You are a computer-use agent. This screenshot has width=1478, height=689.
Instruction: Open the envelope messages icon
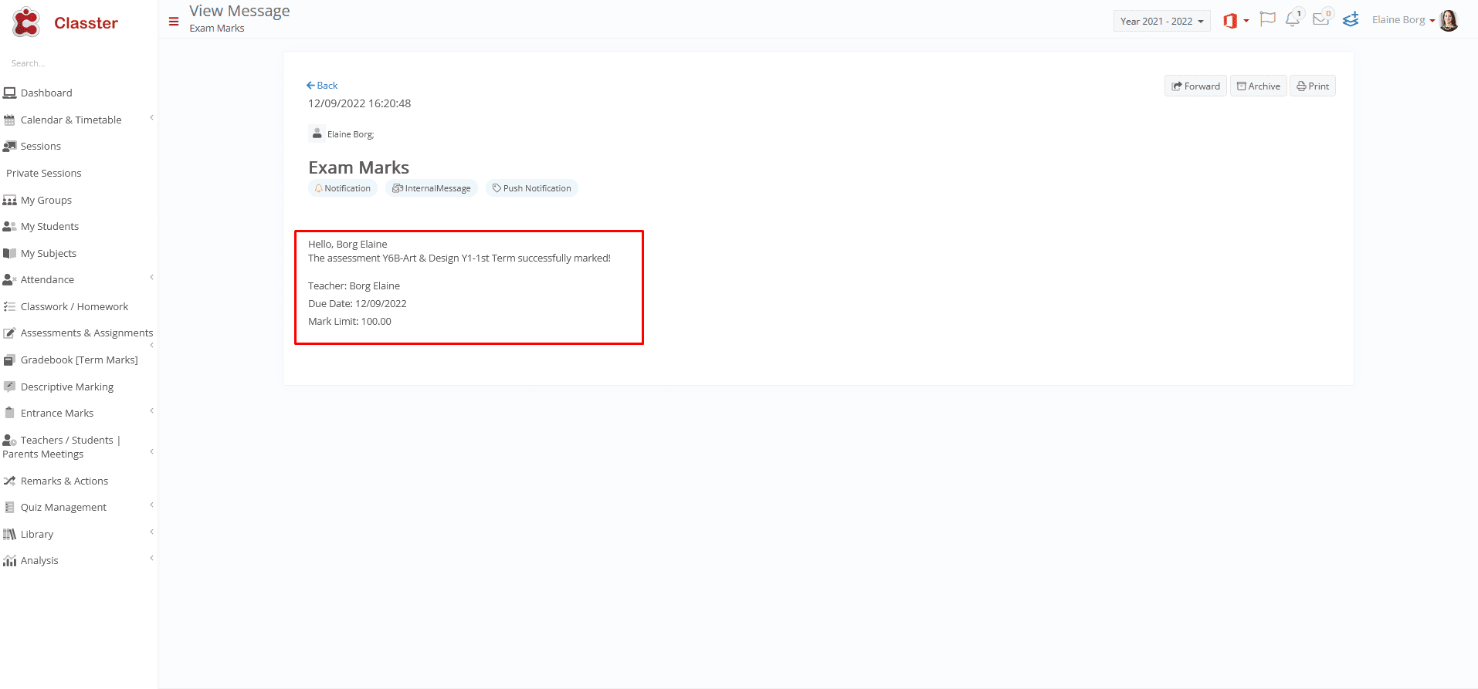click(x=1322, y=18)
